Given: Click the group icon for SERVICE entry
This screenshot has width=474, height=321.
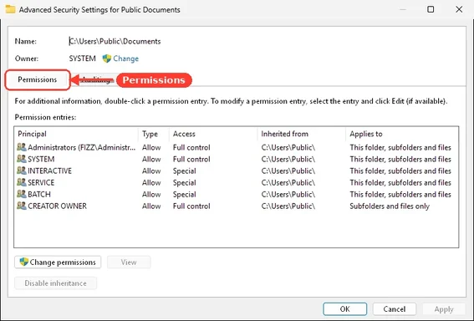Looking at the screenshot, I should (x=22, y=182).
